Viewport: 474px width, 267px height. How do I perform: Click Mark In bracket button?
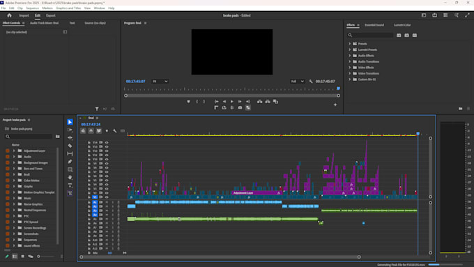click(197, 102)
